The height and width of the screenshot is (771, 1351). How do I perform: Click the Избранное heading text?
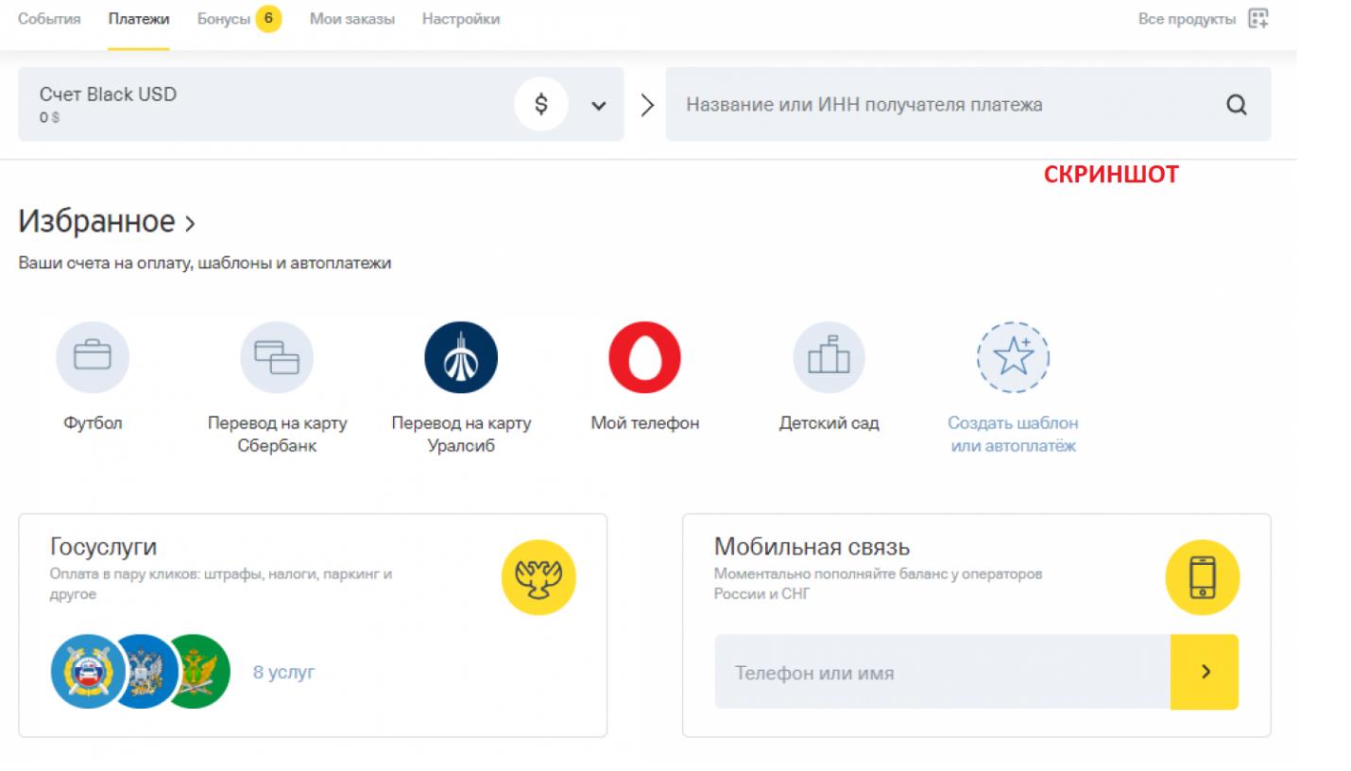(x=96, y=222)
